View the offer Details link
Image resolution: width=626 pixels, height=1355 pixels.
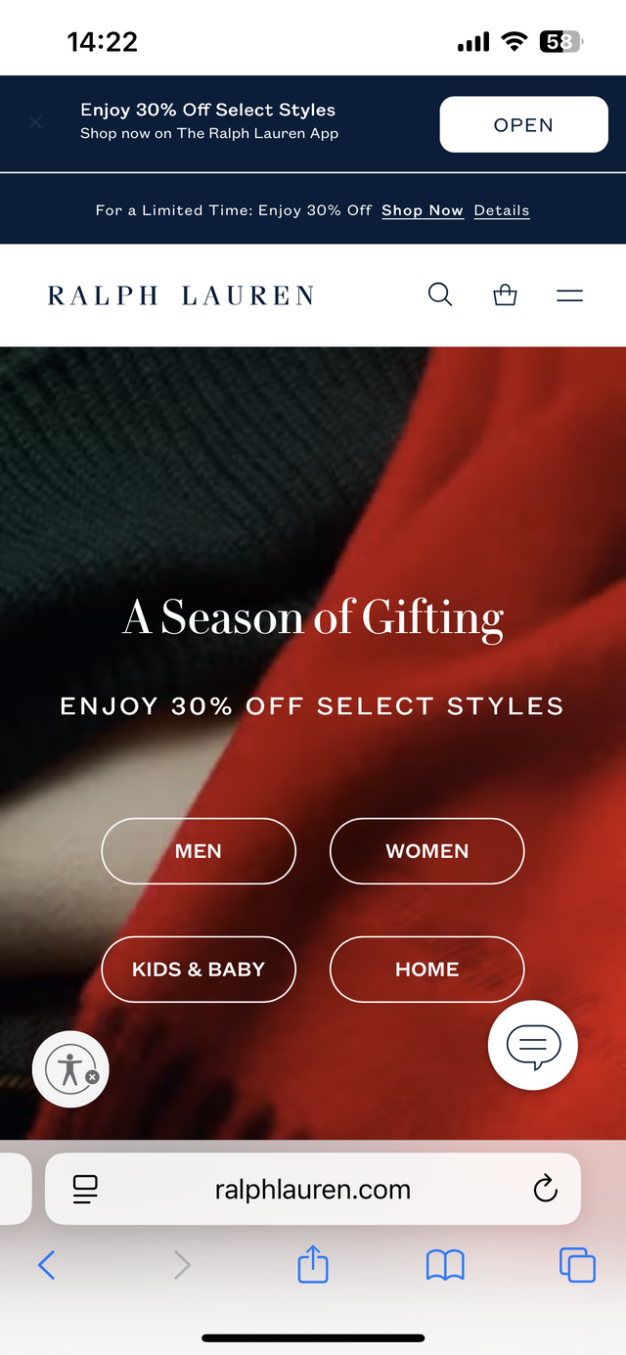click(502, 210)
